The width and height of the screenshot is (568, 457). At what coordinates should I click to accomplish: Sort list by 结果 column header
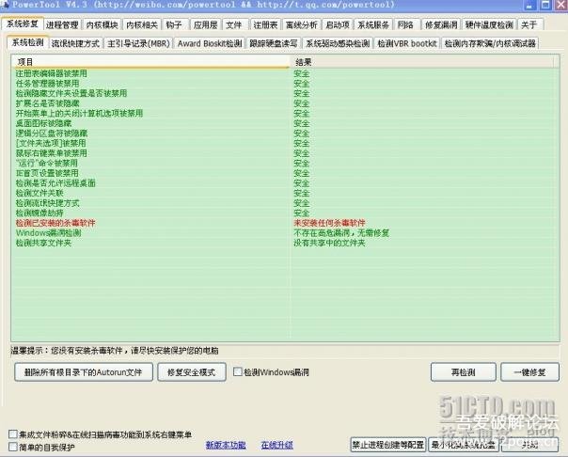pos(422,62)
